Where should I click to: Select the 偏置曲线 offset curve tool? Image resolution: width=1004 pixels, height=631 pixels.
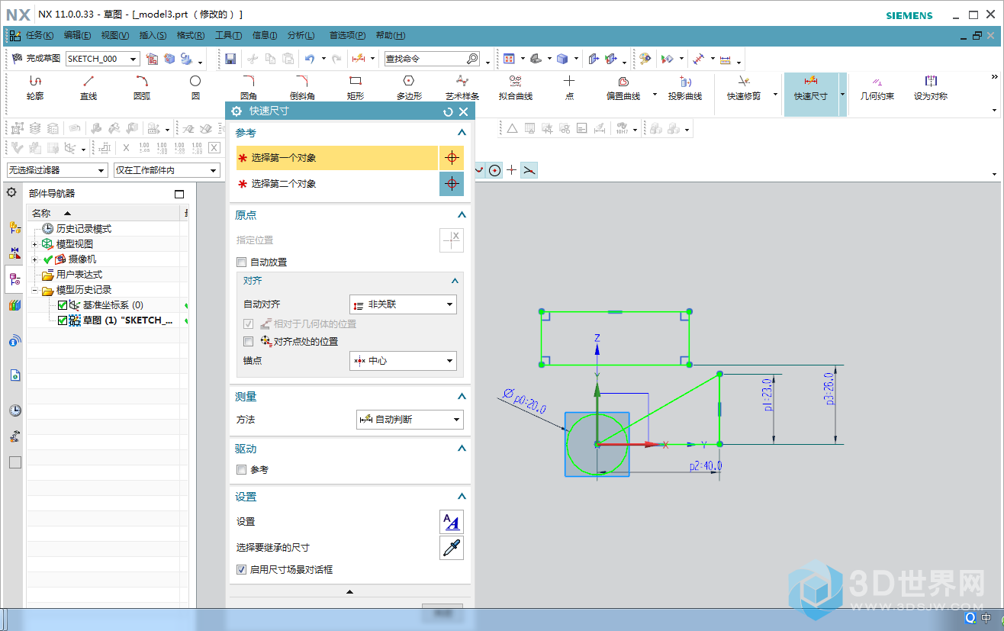coord(623,88)
